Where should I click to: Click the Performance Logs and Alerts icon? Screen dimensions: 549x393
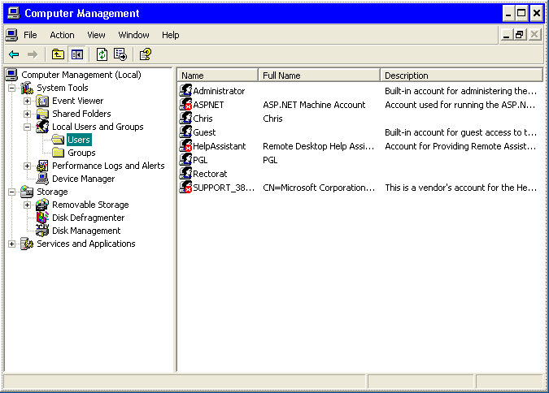tap(42, 166)
